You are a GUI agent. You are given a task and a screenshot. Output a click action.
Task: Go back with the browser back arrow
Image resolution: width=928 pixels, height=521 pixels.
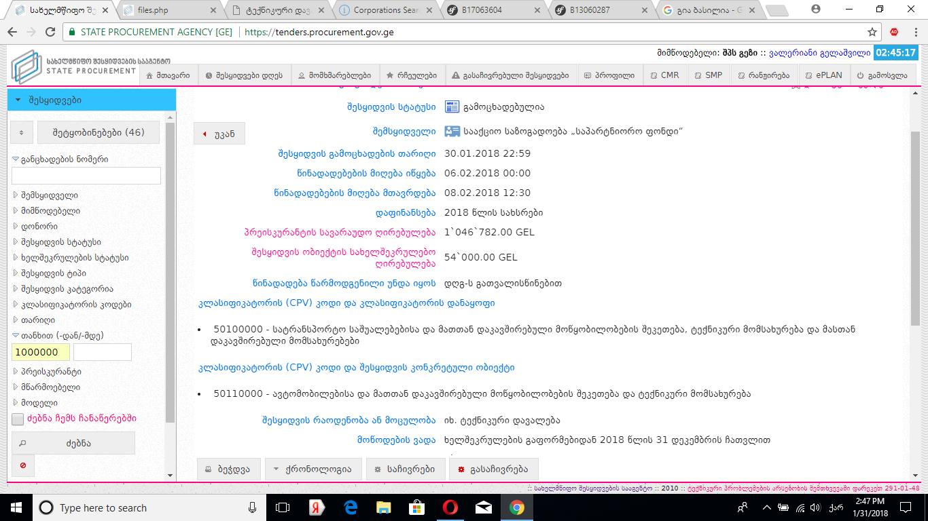(13, 32)
